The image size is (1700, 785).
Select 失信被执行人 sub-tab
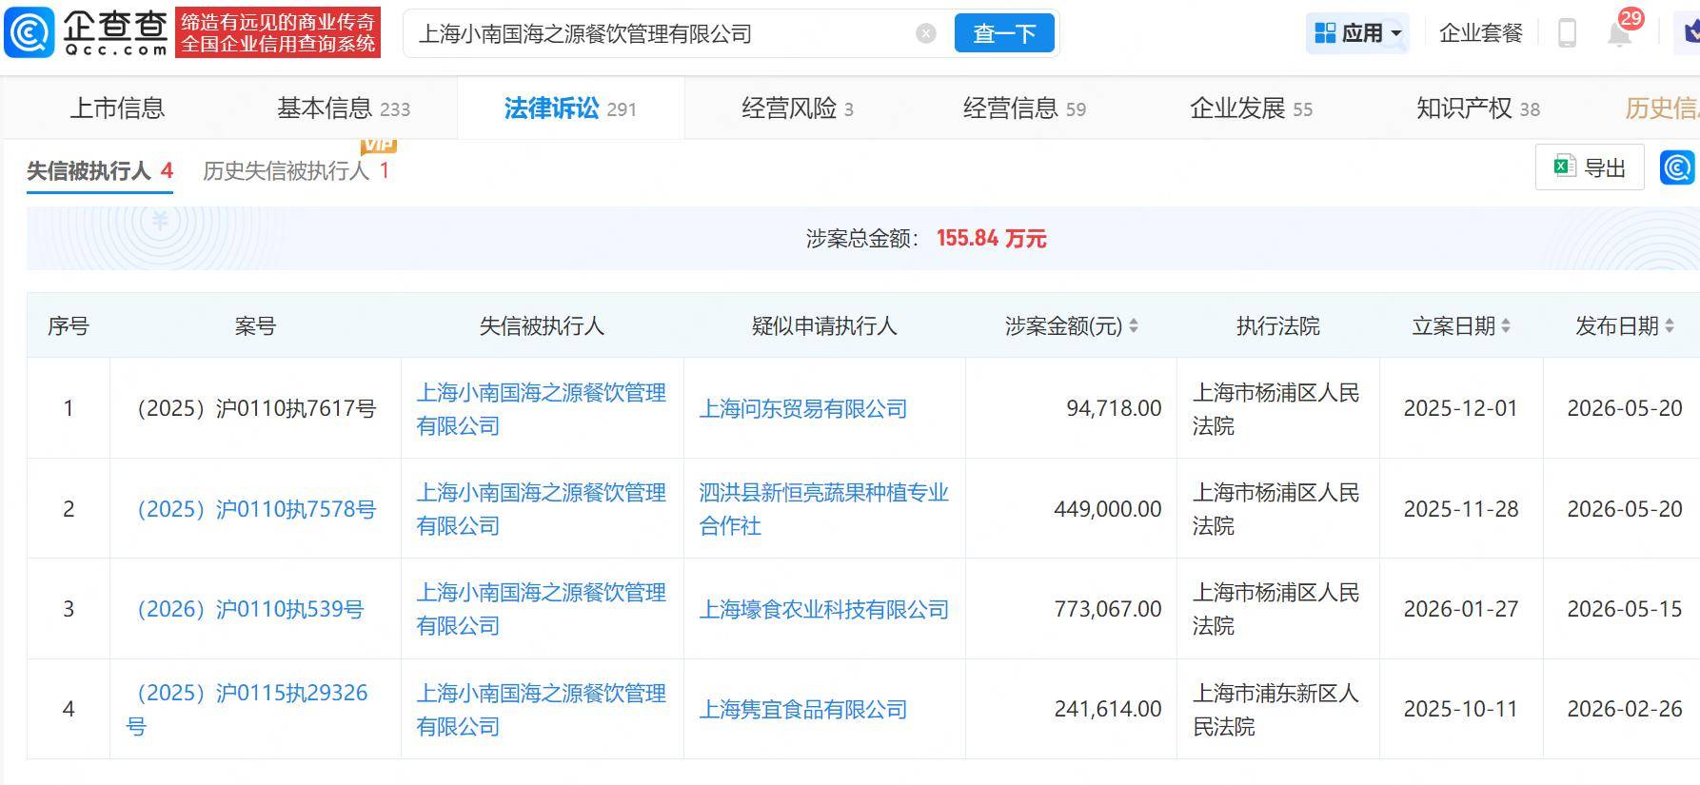point(100,170)
